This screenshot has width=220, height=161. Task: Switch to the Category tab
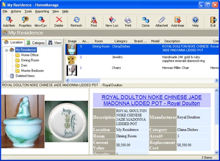click(36, 43)
